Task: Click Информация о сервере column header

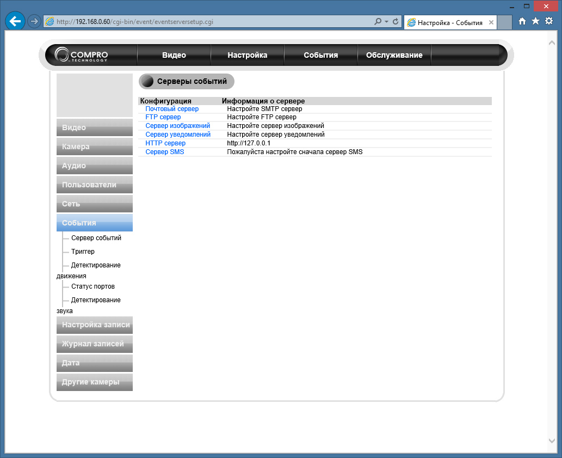Action: tap(263, 101)
